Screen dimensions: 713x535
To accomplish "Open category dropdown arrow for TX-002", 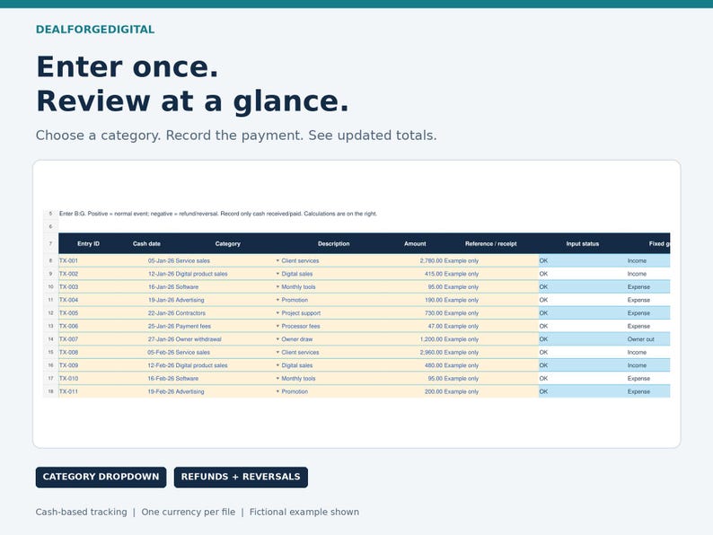I will 277,274.
